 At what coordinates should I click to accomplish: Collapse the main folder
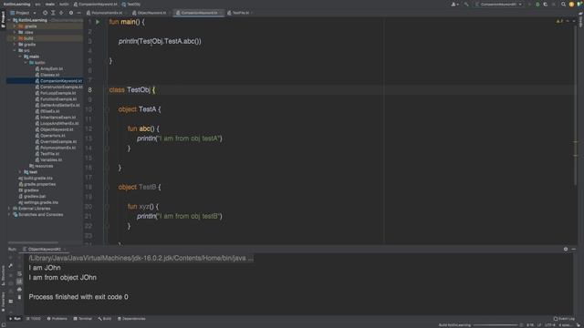click(20, 56)
